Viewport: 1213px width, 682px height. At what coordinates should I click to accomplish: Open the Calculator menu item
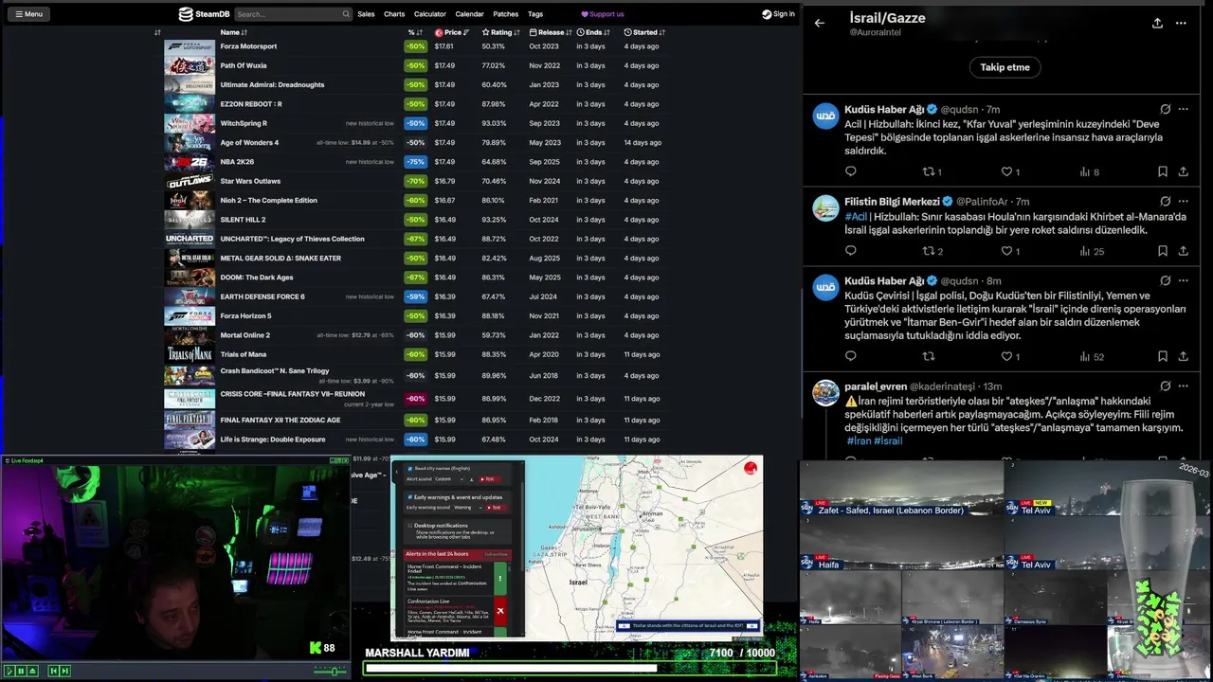(429, 14)
